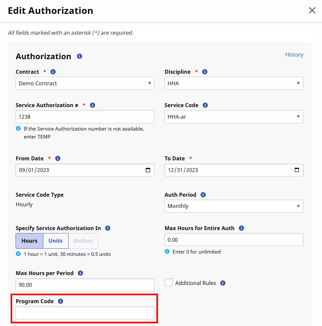
Task: Click the info icon beside Authorization heading
Action: click(79, 56)
